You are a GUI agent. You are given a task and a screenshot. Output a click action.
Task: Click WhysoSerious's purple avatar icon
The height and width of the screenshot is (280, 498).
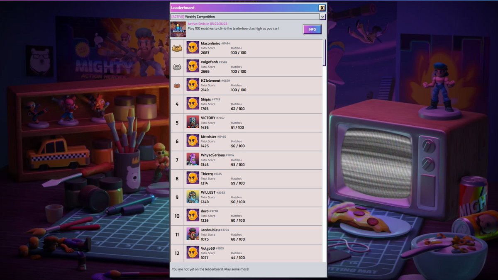pos(193,159)
